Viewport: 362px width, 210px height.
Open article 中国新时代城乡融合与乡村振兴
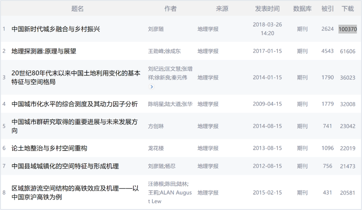point(56,29)
